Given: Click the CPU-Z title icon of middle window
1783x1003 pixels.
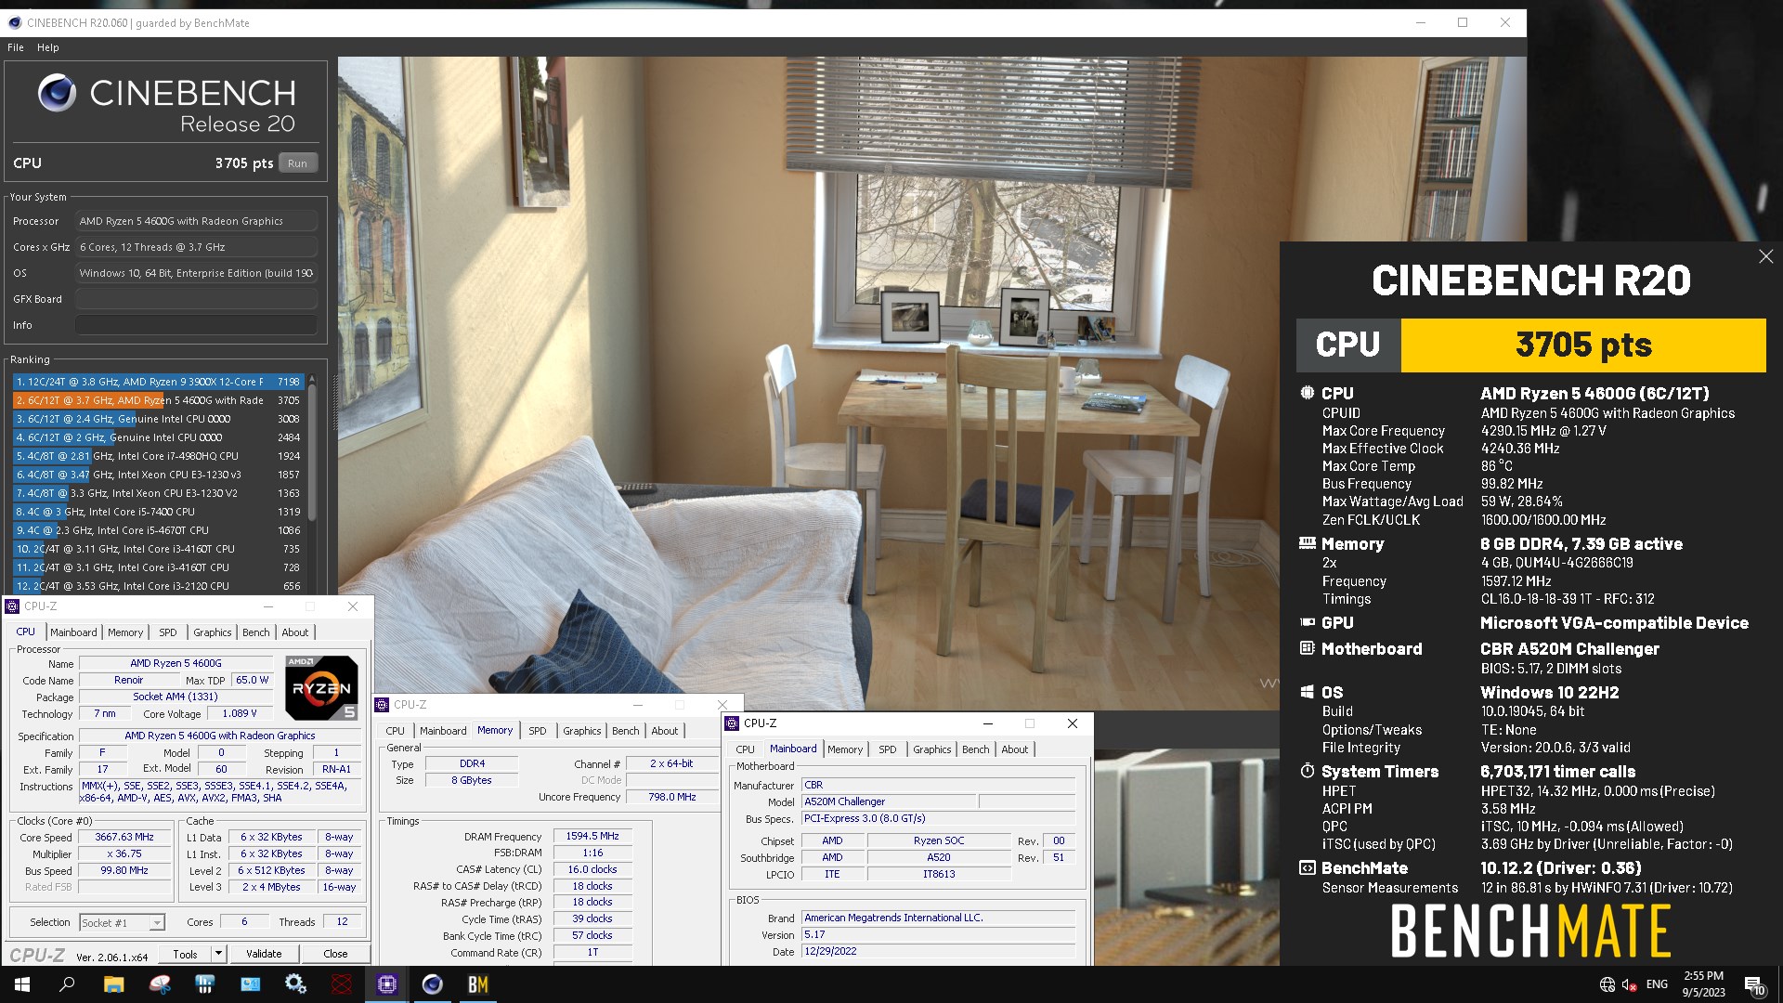Looking at the screenshot, I should [x=382, y=705].
